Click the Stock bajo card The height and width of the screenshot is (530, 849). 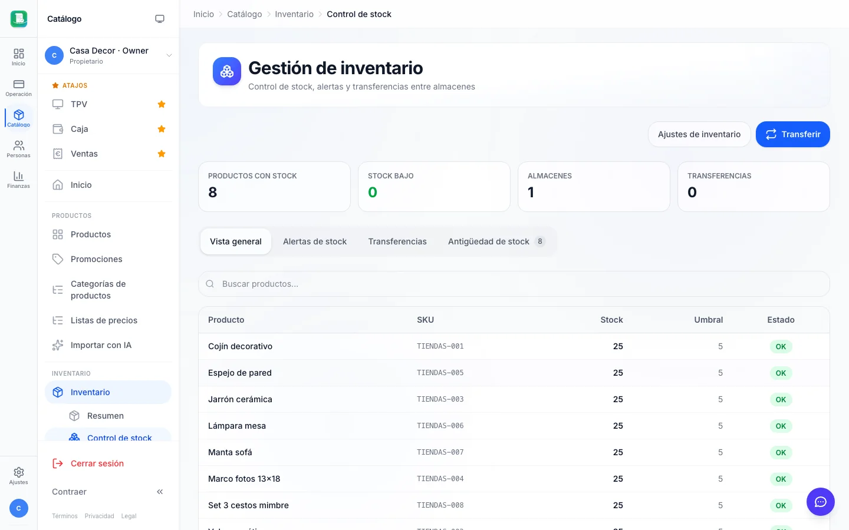pos(434,187)
